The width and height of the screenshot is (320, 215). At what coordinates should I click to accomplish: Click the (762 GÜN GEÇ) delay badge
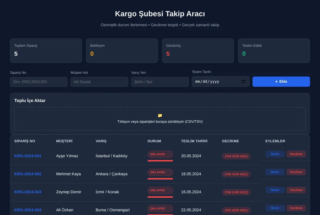point(236,210)
